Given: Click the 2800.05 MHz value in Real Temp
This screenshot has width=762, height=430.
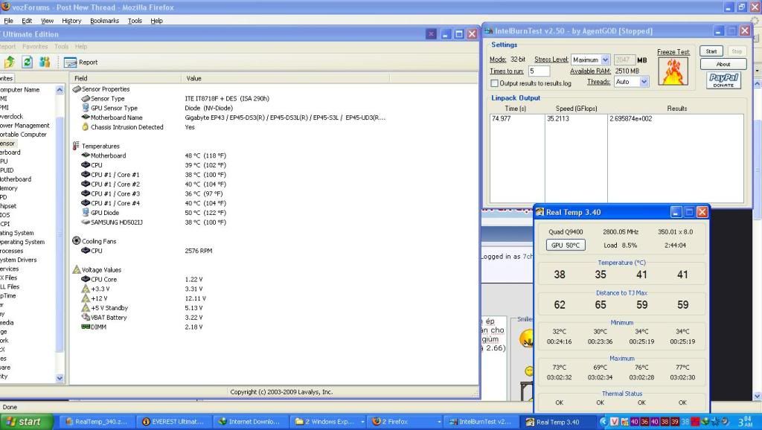Looking at the screenshot, I should (x=621, y=232).
